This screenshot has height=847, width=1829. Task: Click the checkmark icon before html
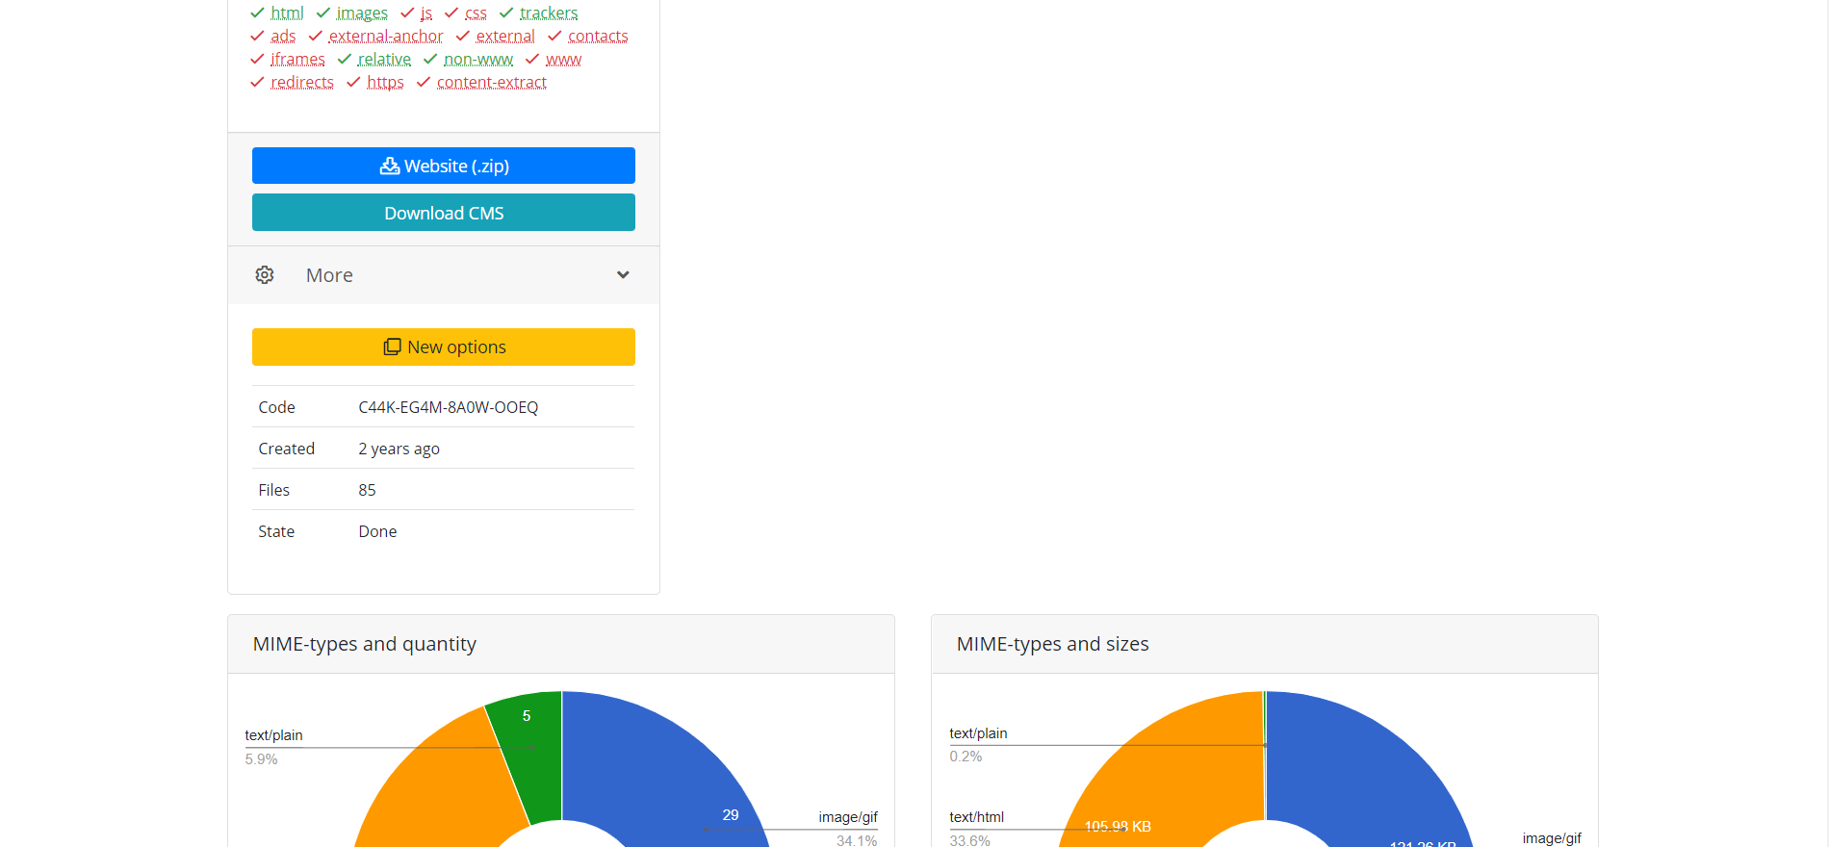tap(257, 13)
